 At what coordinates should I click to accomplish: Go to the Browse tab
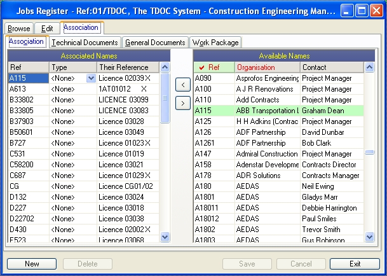[x=19, y=29]
